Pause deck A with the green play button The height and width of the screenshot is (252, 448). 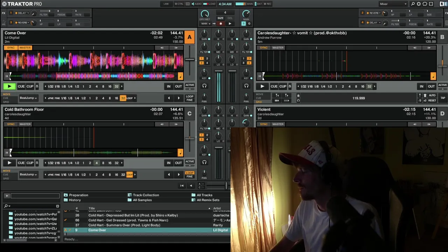pos(9,86)
